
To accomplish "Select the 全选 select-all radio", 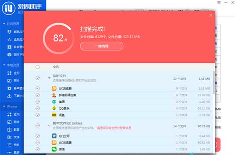I will click(38, 67).
